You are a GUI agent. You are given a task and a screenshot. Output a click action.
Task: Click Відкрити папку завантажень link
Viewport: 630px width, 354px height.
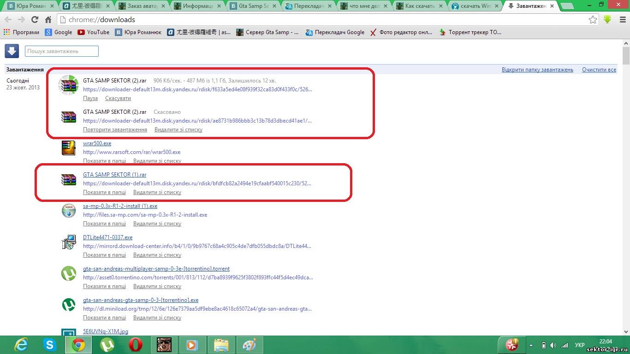pos(537,70)
